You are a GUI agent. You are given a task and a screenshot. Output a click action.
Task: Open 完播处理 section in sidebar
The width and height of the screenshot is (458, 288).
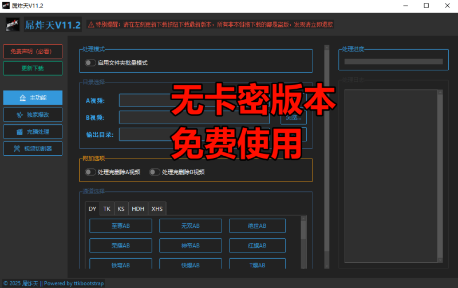33,132
